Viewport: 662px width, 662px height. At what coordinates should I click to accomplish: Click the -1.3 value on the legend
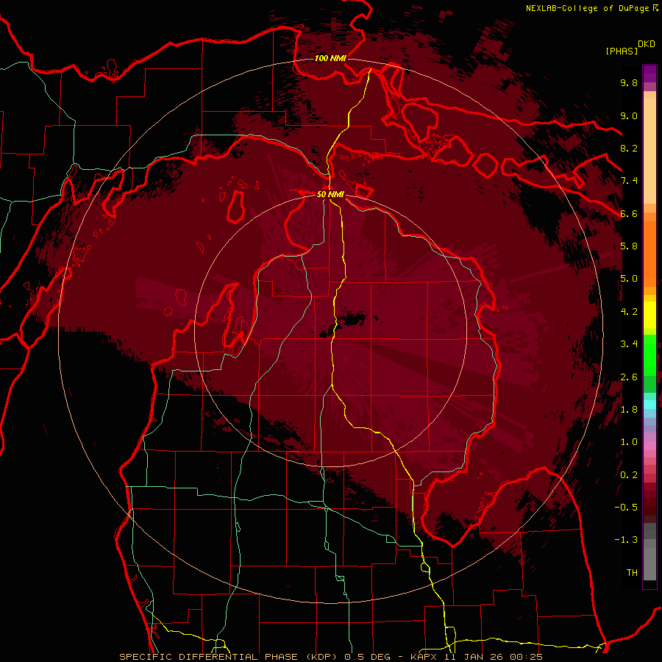pyautogui.click(x=626, y=540)
